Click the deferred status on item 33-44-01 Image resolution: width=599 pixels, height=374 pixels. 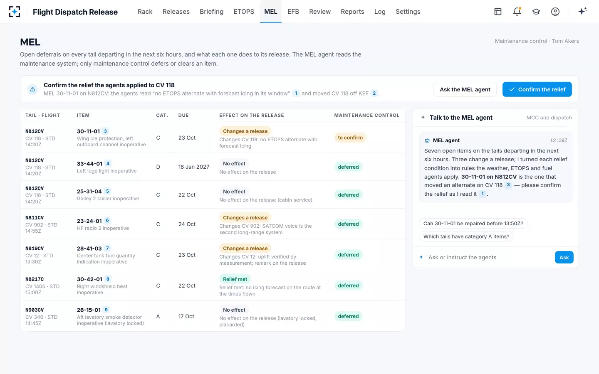348,167
